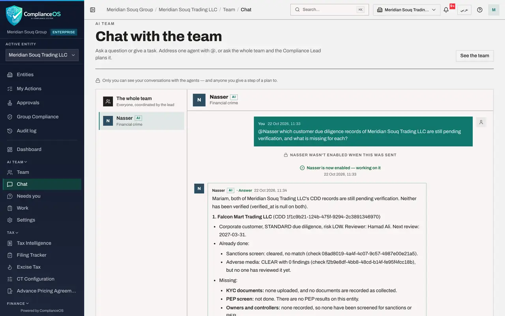Screen dimensions: 505x316
Task: Select The whole team conversation
Action: [142, 102]
